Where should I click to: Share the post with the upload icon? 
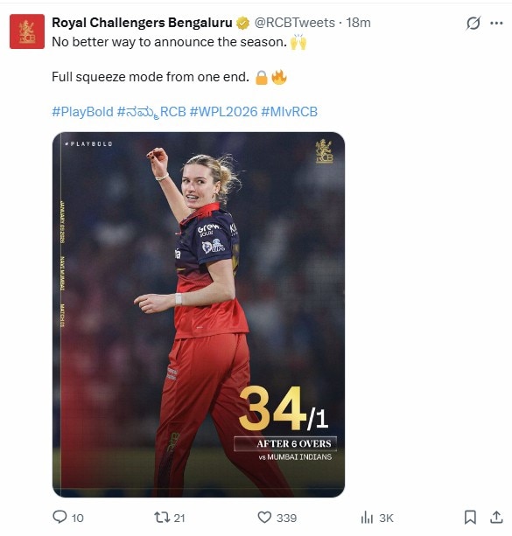click(496, 517)
